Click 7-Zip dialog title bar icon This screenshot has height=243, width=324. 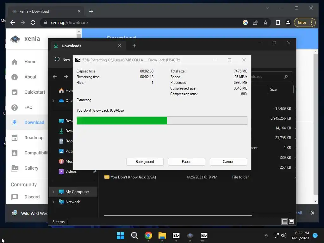(78, 60)
